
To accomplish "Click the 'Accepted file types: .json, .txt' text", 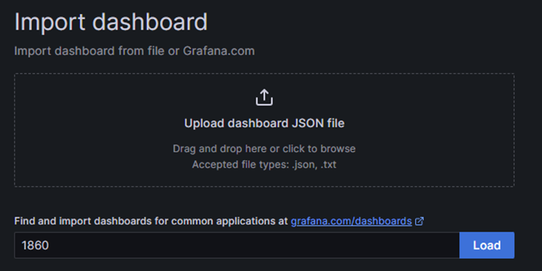I will [x=264, y=165].
